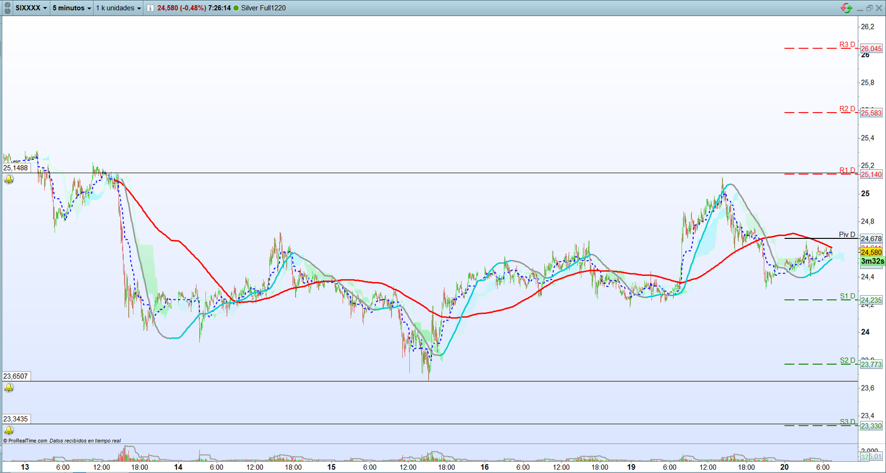This screenshot has height=473, width=886.
Task: Click the yellow 24,580 current price tag
Action: point(871,253)
